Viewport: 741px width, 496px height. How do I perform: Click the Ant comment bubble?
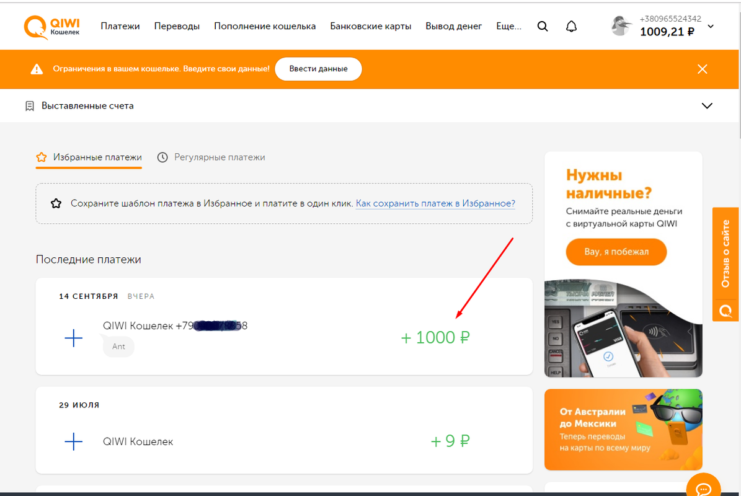(118, 346)
